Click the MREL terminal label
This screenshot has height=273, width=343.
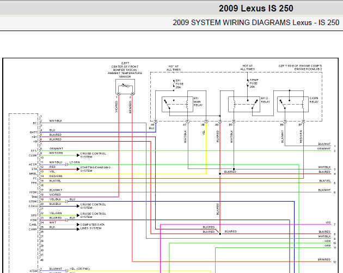point(33,174)
